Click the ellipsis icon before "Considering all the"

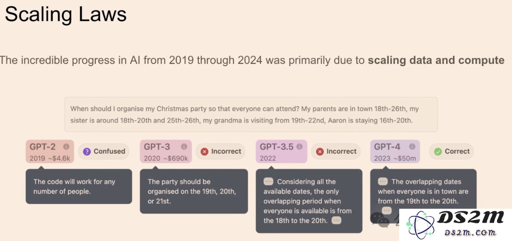tap(268, 182)
